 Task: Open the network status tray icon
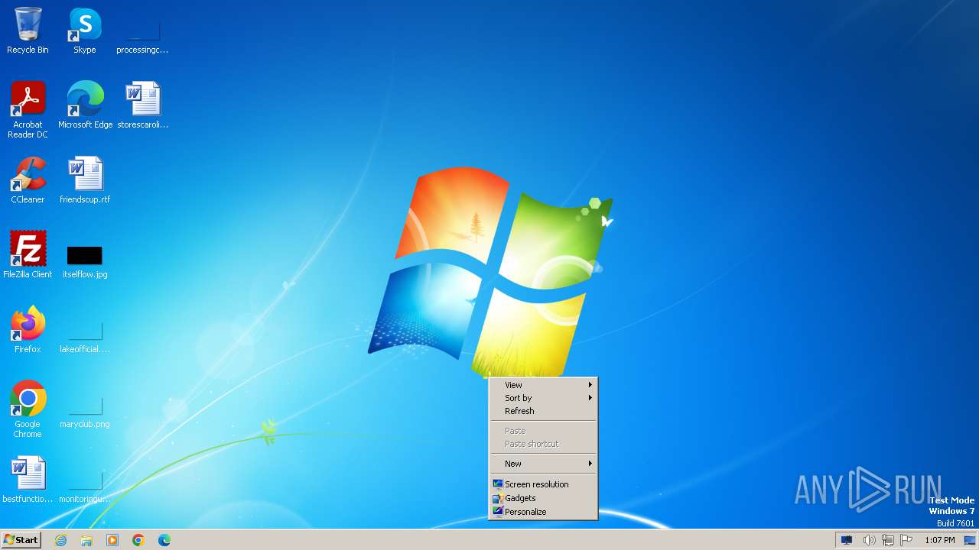pyautogui.click(x=888, y=540)
